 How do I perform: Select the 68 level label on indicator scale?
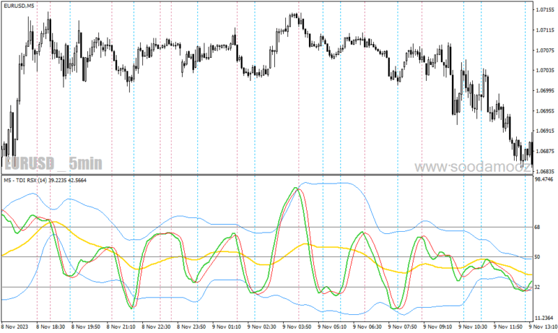coord(537,227)
